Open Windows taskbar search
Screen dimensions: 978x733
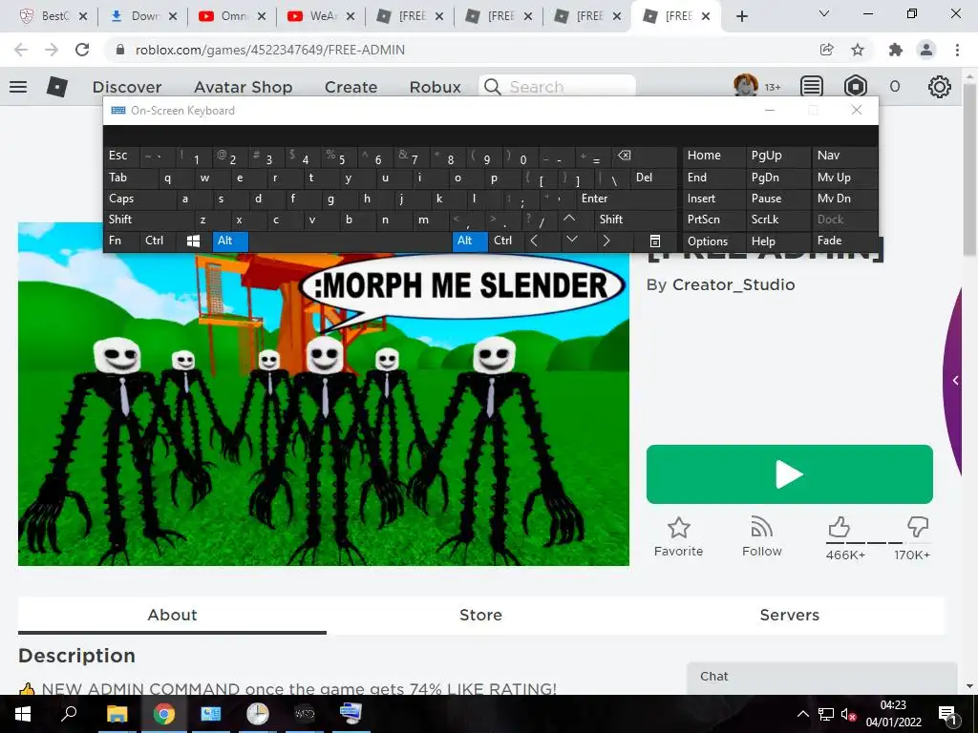click(x=69, y=714)
